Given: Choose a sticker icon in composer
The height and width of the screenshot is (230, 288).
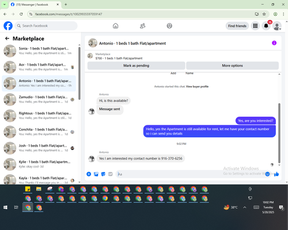Looking at the screenshot, I should [103, 174].
